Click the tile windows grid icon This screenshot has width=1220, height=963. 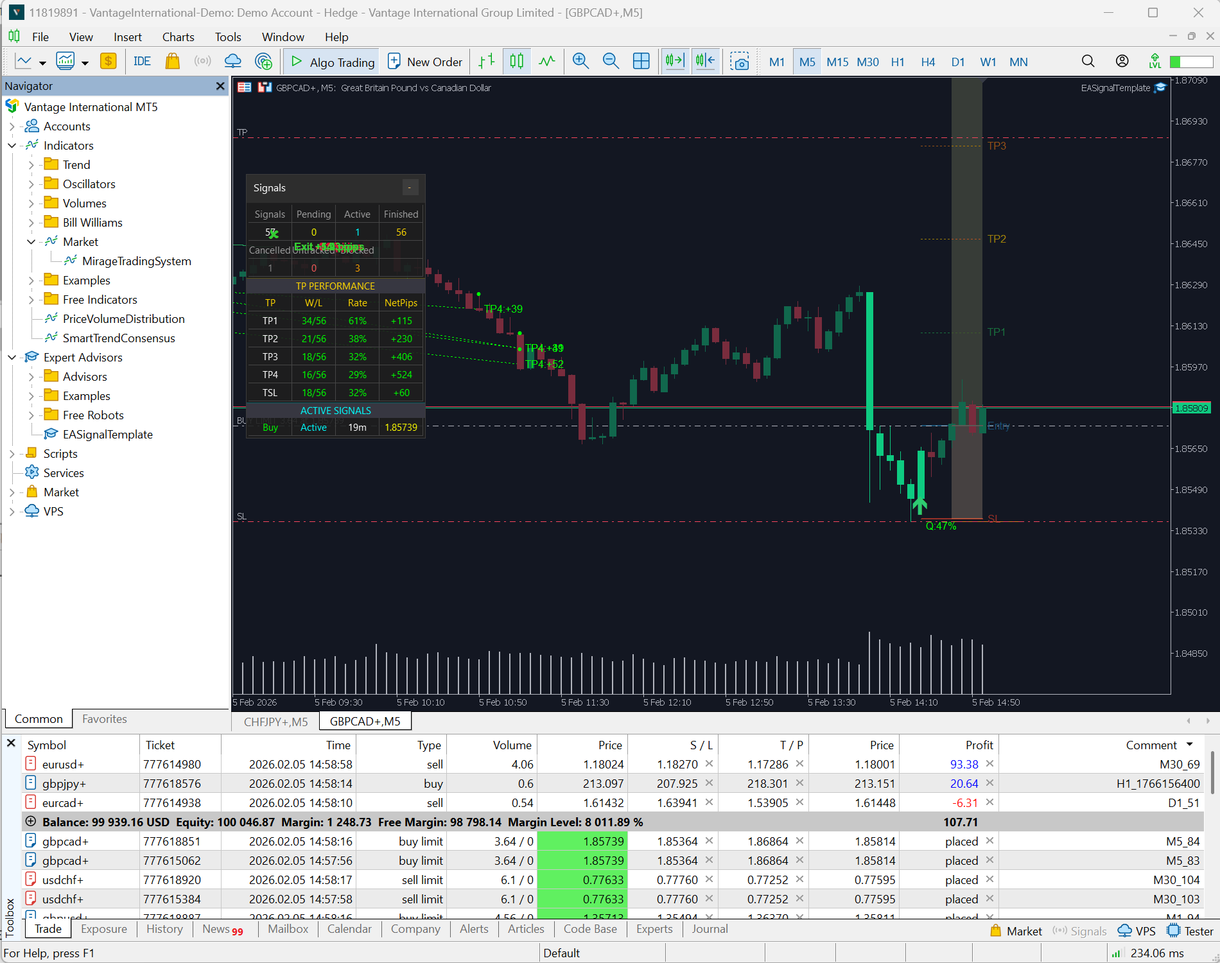641,62
